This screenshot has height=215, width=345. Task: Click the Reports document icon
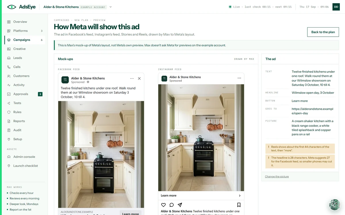pyautogui.click(x=9, y=121)
